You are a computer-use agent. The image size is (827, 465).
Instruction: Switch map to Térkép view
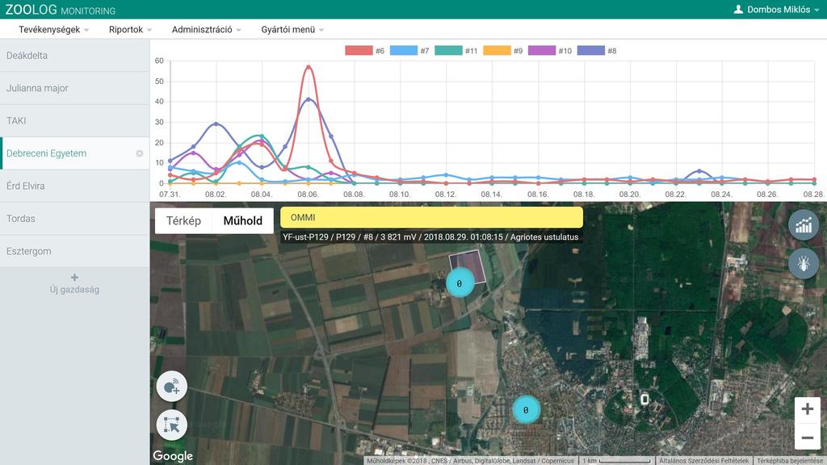pos(183,221)
